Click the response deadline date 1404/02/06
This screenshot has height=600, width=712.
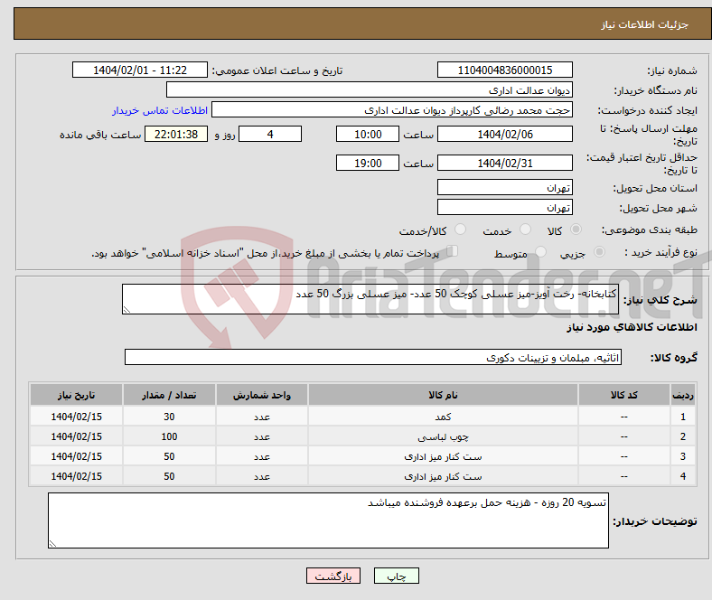tap(504, 134)
